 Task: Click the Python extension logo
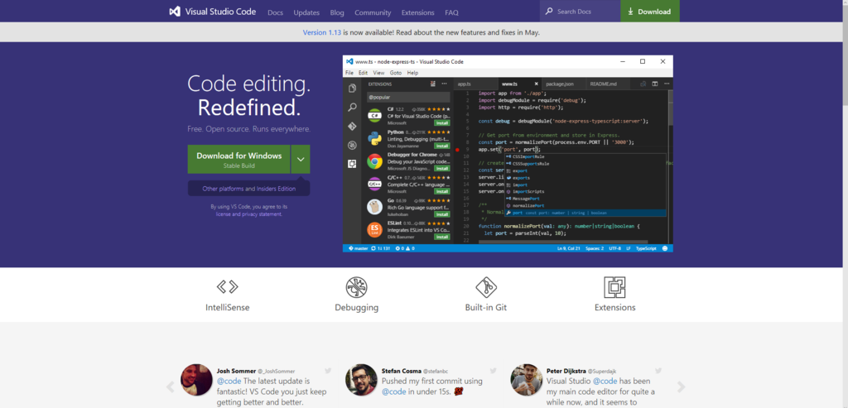pos(375,138)
